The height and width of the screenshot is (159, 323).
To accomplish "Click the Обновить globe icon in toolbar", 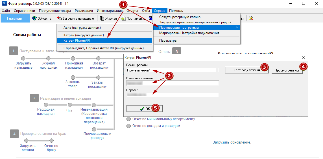I will coord(34,19).
